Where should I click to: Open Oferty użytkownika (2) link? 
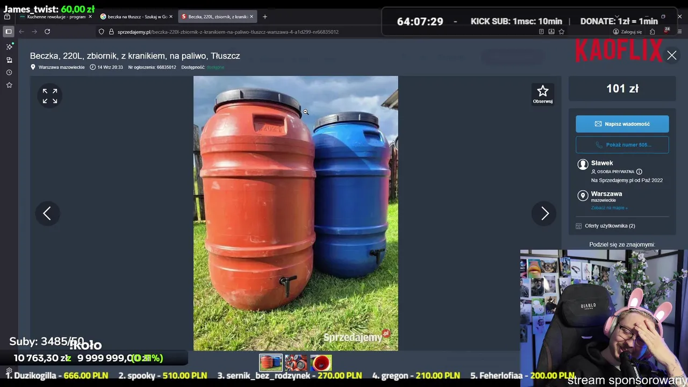(x=610, y=226)
